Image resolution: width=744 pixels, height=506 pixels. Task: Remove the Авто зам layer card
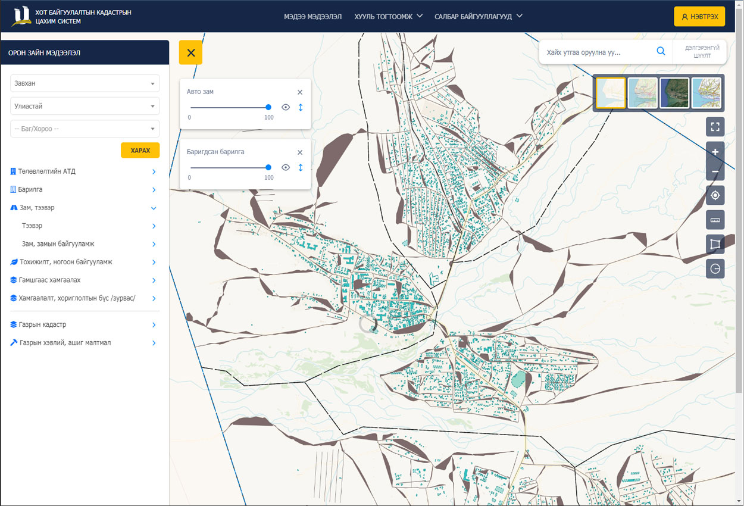pyautogui.click(x=300, y=92)
